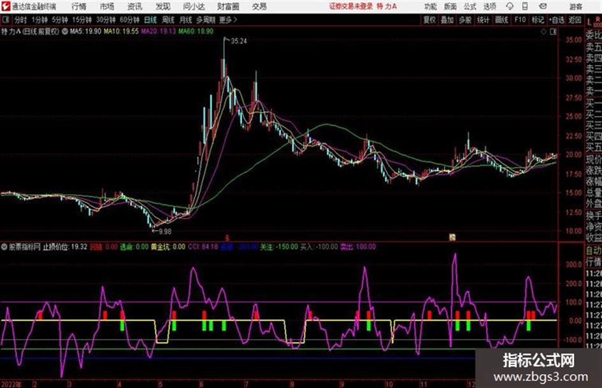Click the diamond icon at chart top-right
This screenshot has height=388, width=602.
(543, 32)
